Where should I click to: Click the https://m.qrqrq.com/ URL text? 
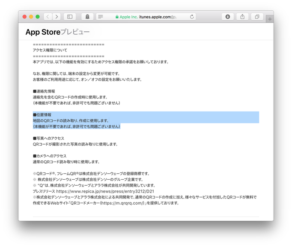coord(122,203)
